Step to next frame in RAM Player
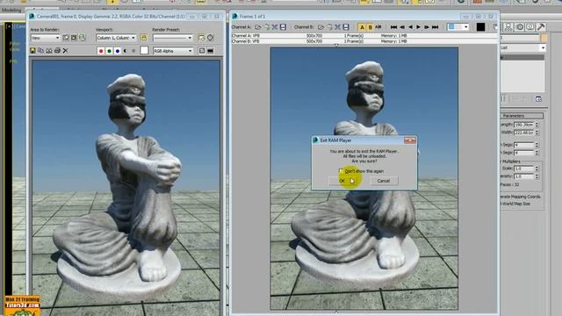This screenshot has width=562, height=316. point(427,27)
